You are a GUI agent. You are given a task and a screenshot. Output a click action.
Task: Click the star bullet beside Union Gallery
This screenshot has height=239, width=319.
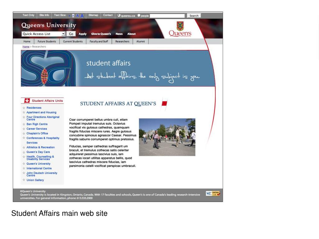click(24, 180)
